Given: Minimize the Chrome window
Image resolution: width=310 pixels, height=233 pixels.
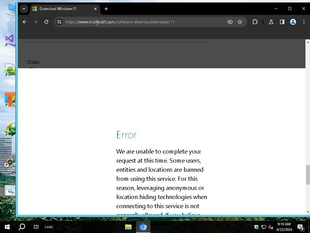Looking at the screenshot, I should [276, 8].
